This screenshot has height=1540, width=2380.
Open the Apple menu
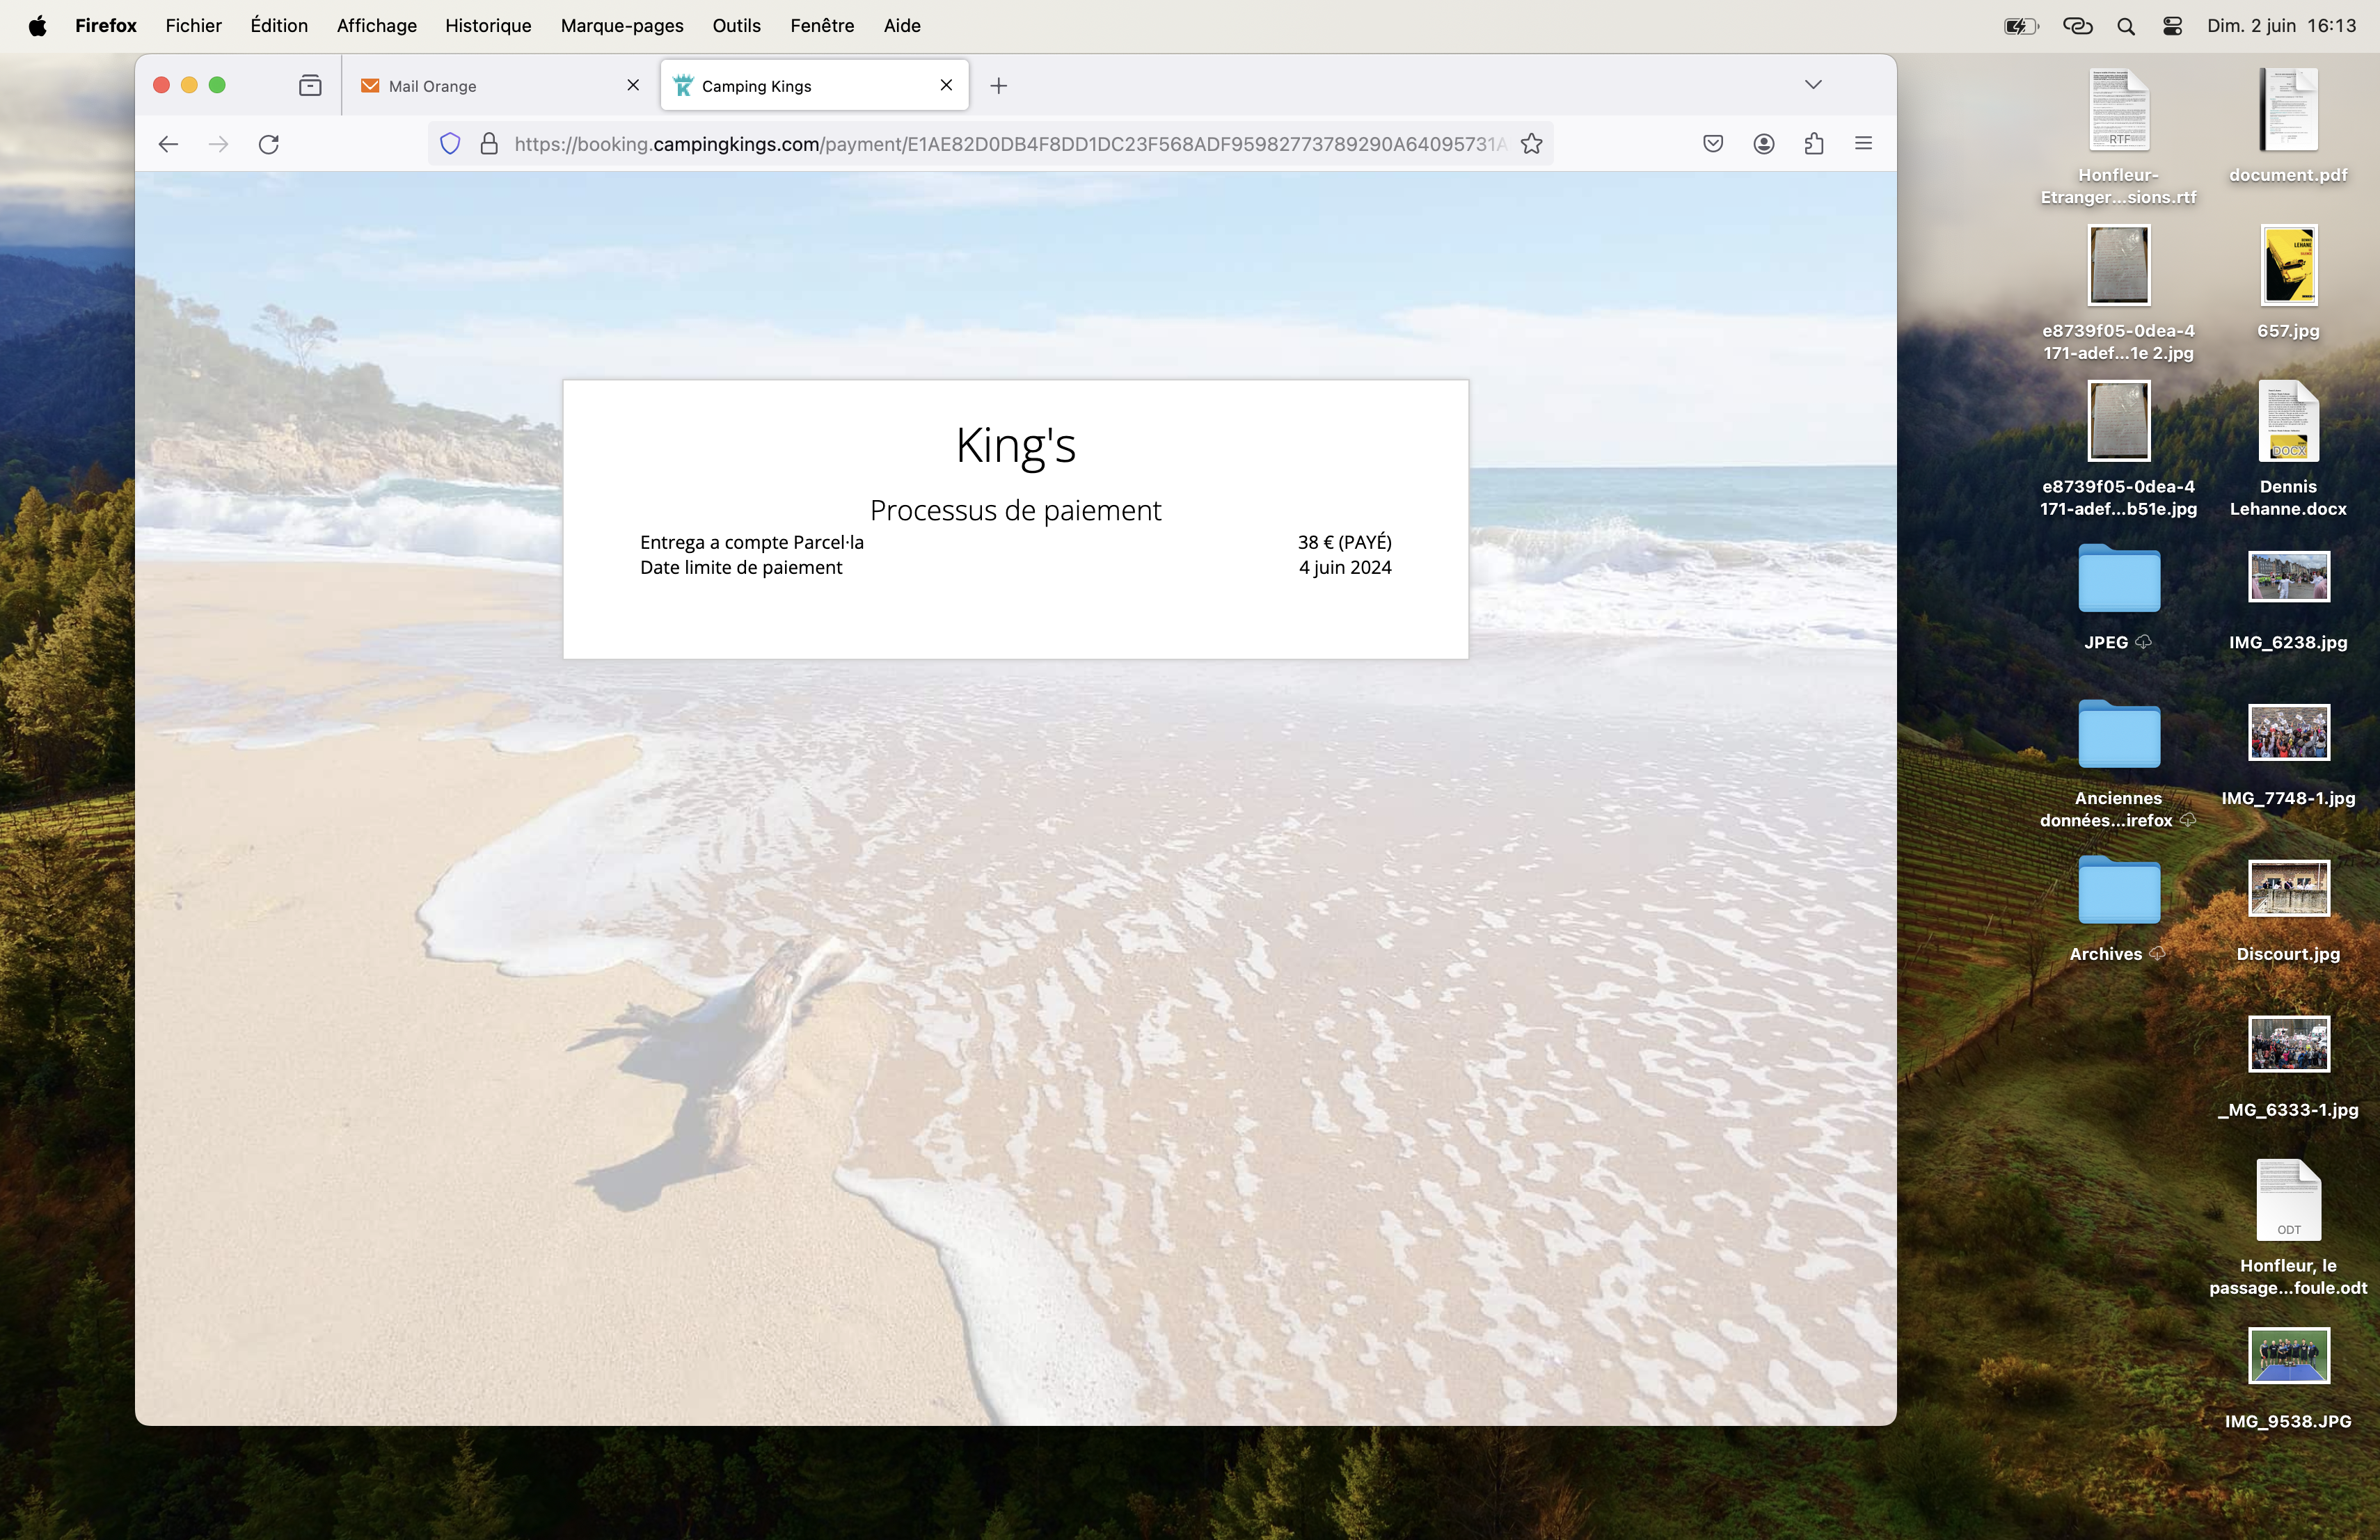click(x=37, y=26)
